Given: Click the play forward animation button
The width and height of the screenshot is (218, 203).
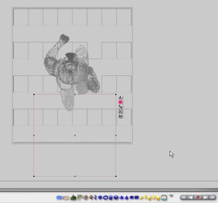Looking at the screenshot, I should click(x=205, y=197).
